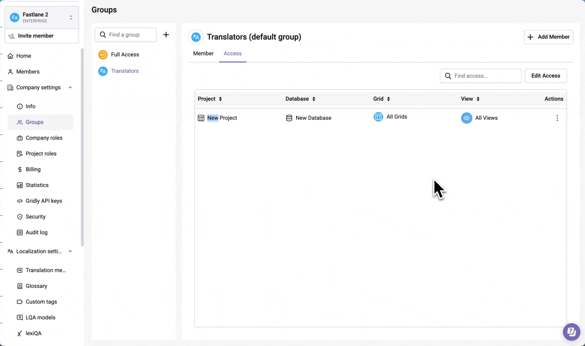Collapse the Company settings section
Viewport: 585px width, 346px height.
pyautogui.click(x=70, y=87)
